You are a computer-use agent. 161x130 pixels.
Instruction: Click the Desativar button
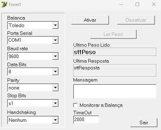[x=136, y=20]
